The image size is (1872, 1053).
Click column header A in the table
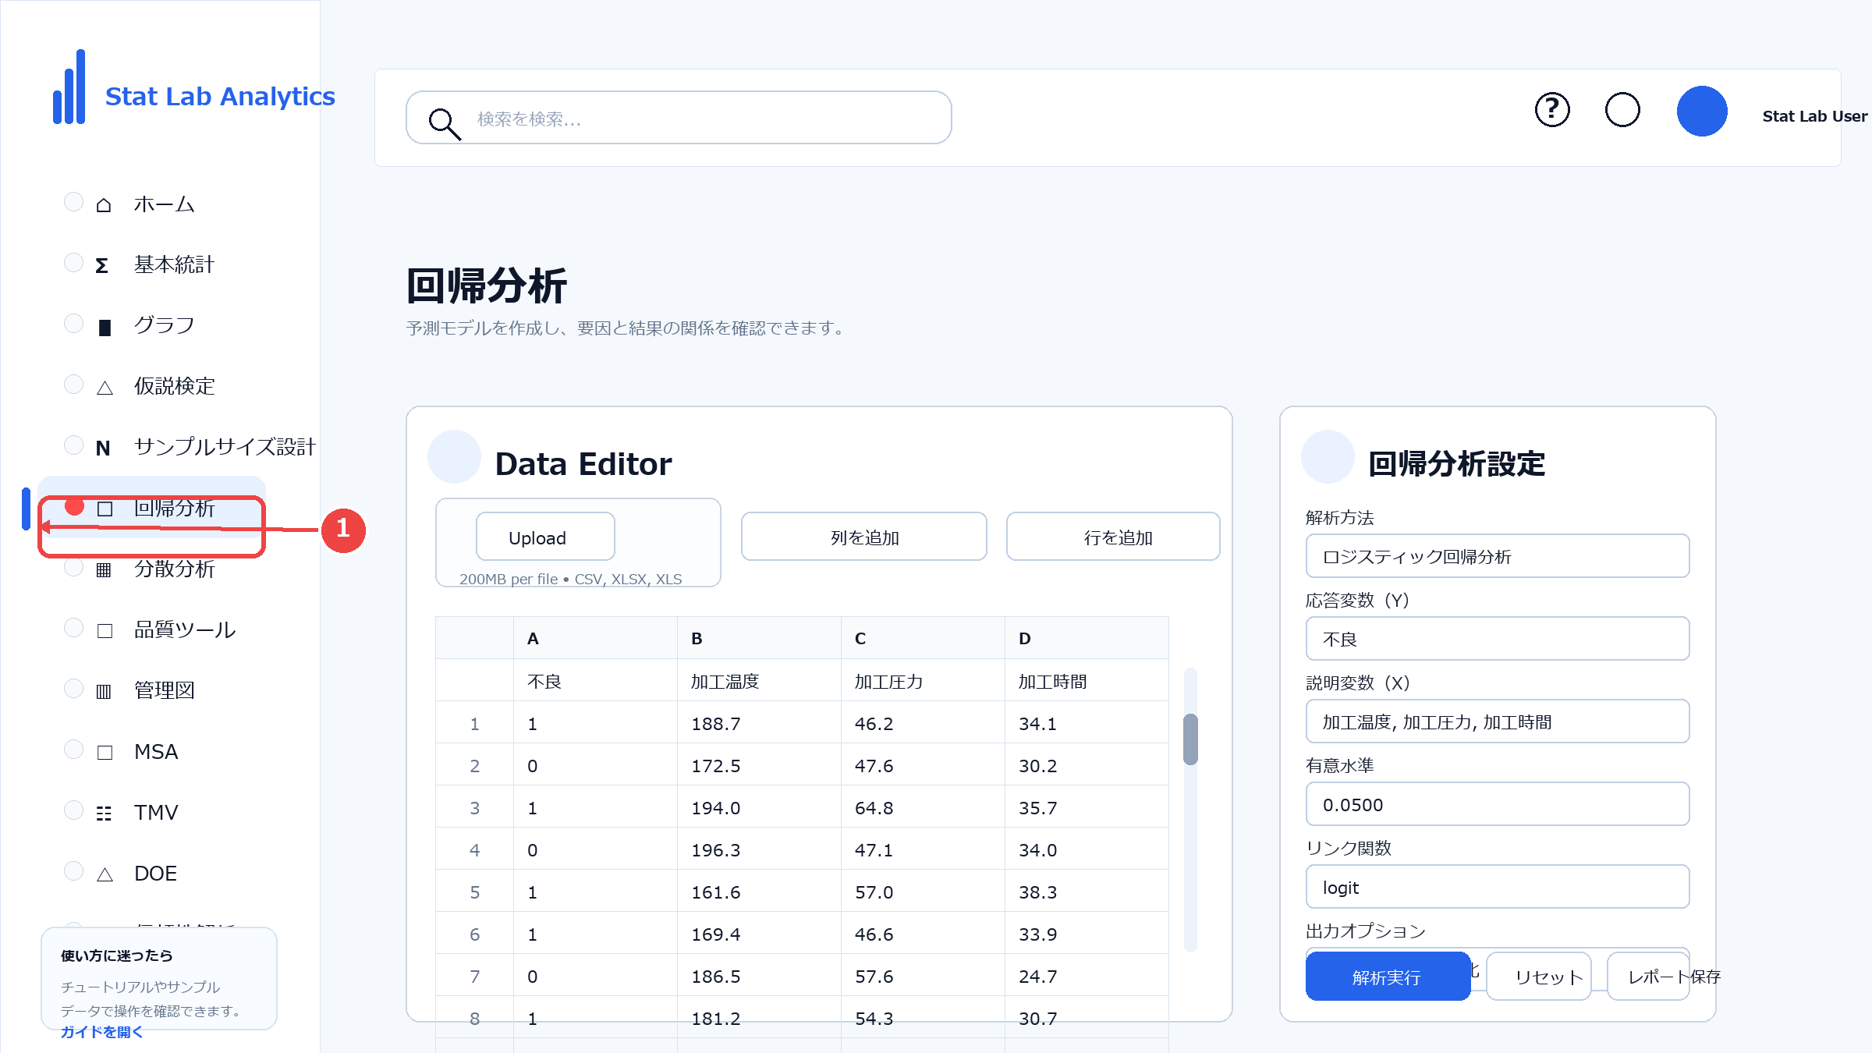[595, 638]
